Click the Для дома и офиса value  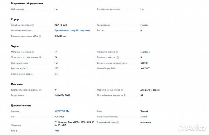point(150,90)
